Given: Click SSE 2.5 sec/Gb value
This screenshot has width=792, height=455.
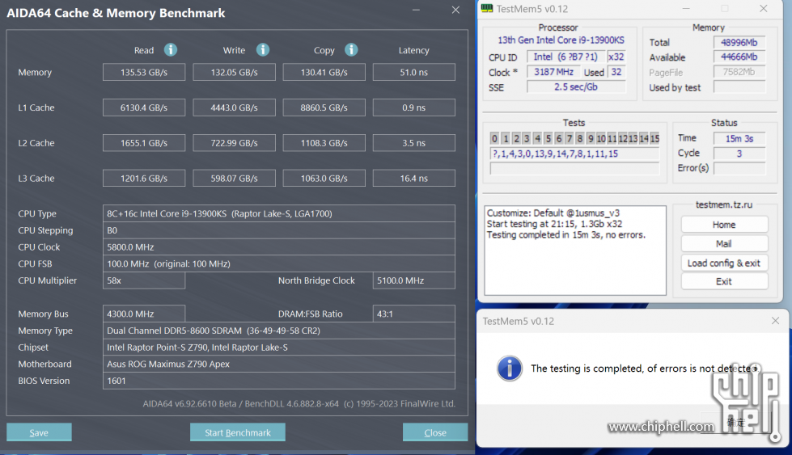Looking at the screenshot, I should tap(576, 86).
